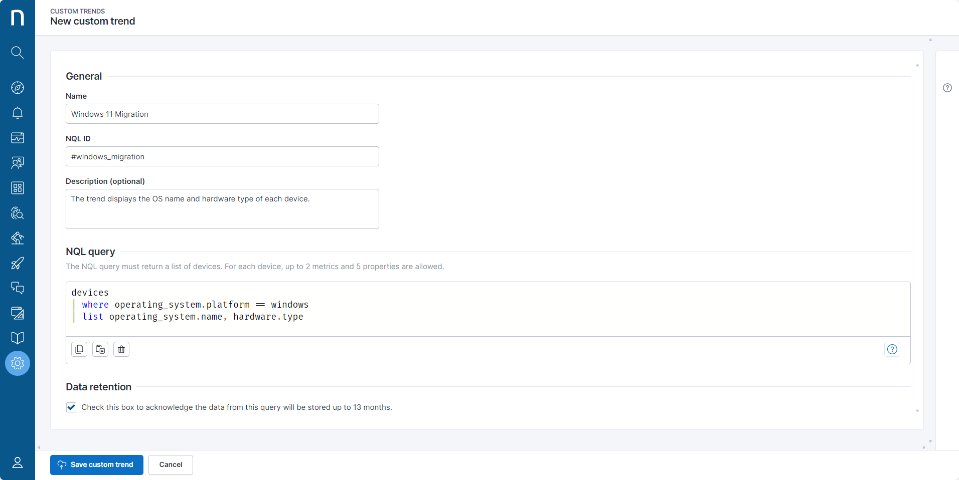The height and width of the screenshot is (480, 959).
Task: Open the alerts bell icon
Action: 18,113
